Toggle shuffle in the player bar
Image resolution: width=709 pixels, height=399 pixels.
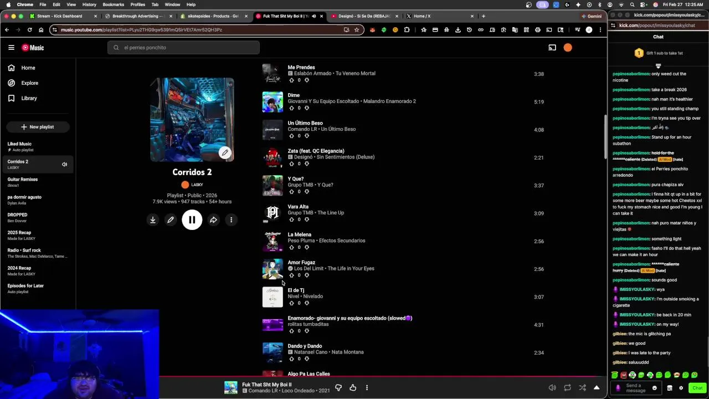click(582, 388)
